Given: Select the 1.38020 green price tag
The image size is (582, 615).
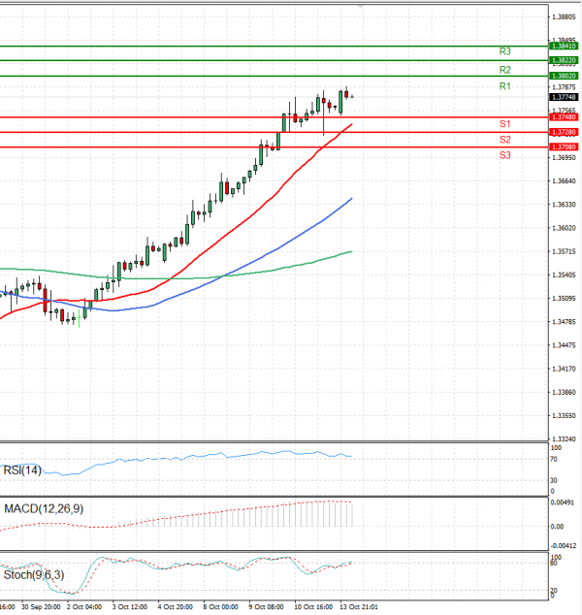Looking at the screenshot, I should 564,76.
